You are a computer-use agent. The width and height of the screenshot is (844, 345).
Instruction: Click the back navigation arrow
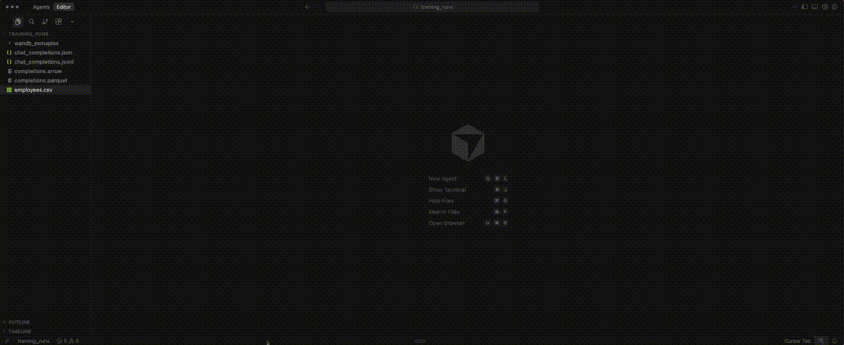[307, 6]
